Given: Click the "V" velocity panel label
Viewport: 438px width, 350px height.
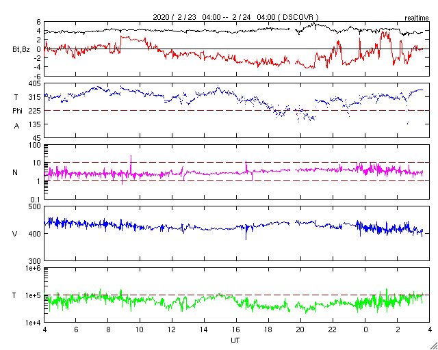Looking at the screenshot, I should tap(15, 234).
